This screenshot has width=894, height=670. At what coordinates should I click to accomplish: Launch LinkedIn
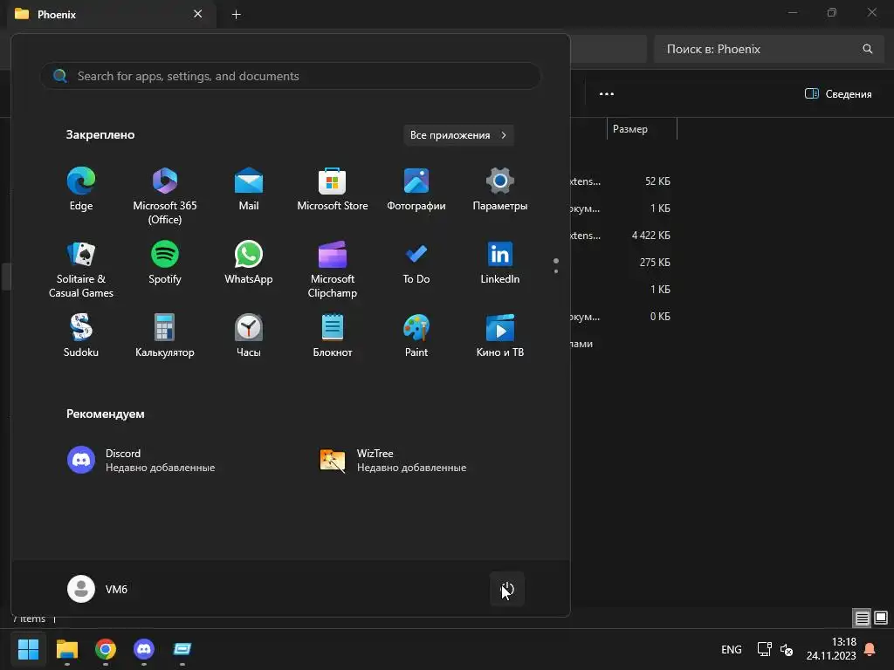pyautogui.click(x=500, y=263)
